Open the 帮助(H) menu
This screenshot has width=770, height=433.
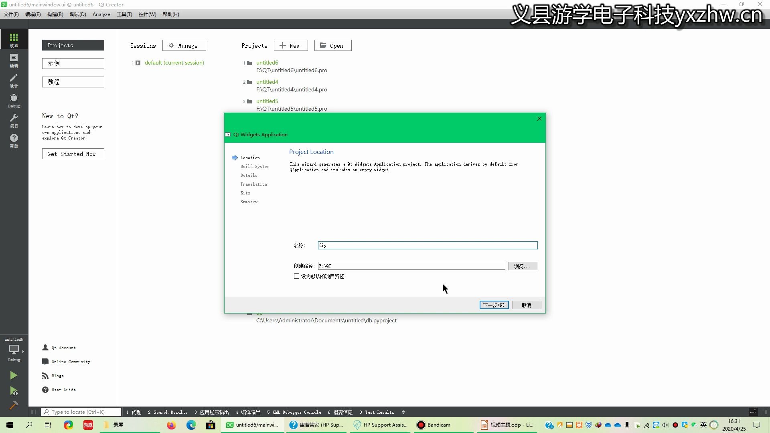[x=171, y=14]
